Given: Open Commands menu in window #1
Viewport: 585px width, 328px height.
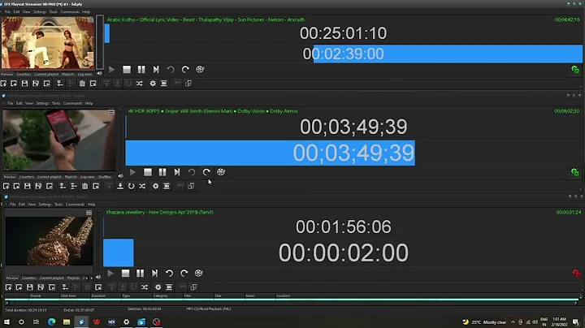Looking at the screenshot, I should click(x=70, y=12).
